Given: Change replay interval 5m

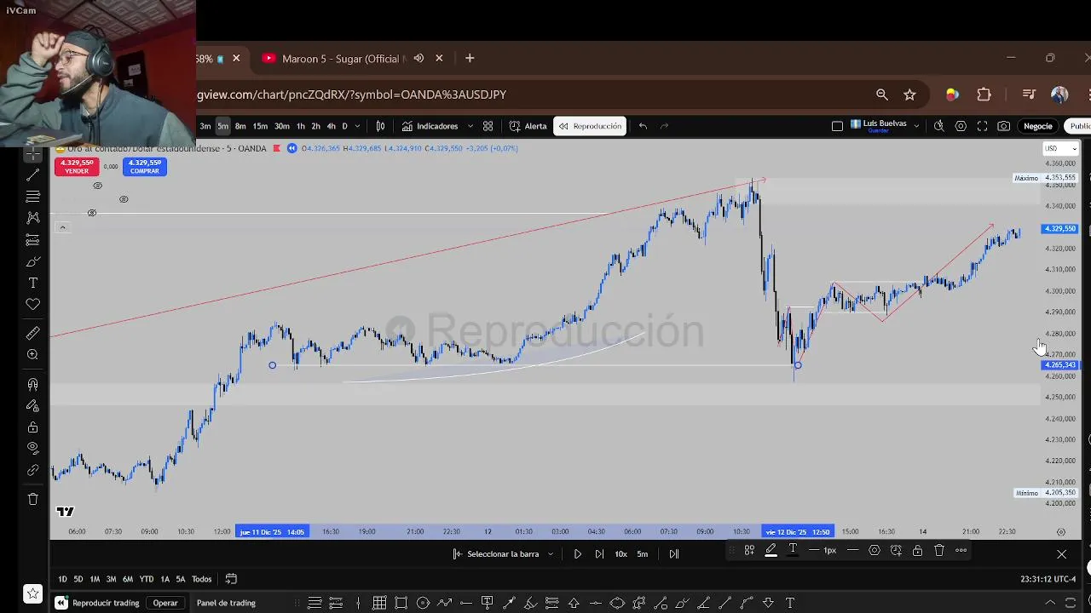Looking at the screenshot, I should coord(643,554).
